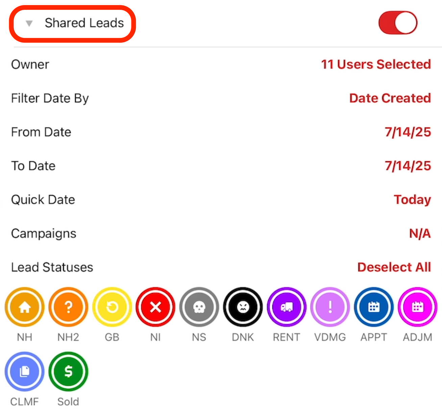Select the gray NS skull status icon

[199, 307]
